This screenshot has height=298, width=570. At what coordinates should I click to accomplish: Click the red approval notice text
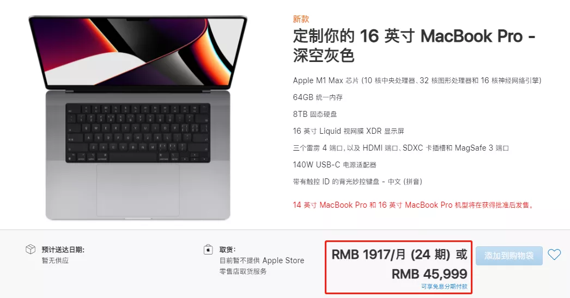point(414,205)
